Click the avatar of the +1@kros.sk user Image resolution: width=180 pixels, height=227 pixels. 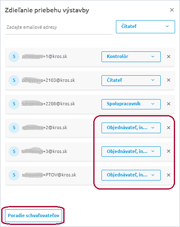pos(14,57)
